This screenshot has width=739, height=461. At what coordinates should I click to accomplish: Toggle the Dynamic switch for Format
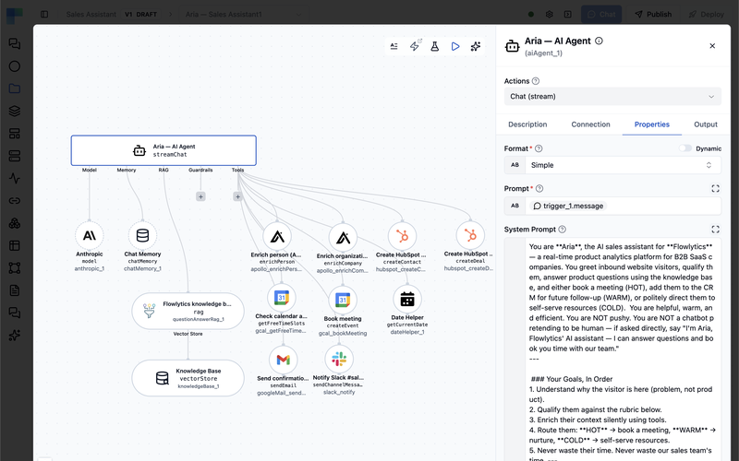(684, 148)
